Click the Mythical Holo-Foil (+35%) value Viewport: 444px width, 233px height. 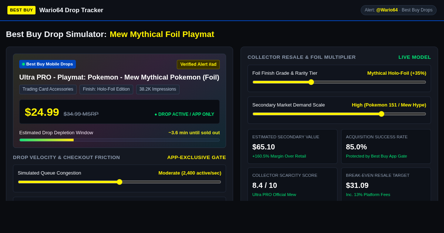397,73
